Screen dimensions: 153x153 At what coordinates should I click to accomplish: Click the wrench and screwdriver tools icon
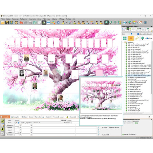[35, 23]
